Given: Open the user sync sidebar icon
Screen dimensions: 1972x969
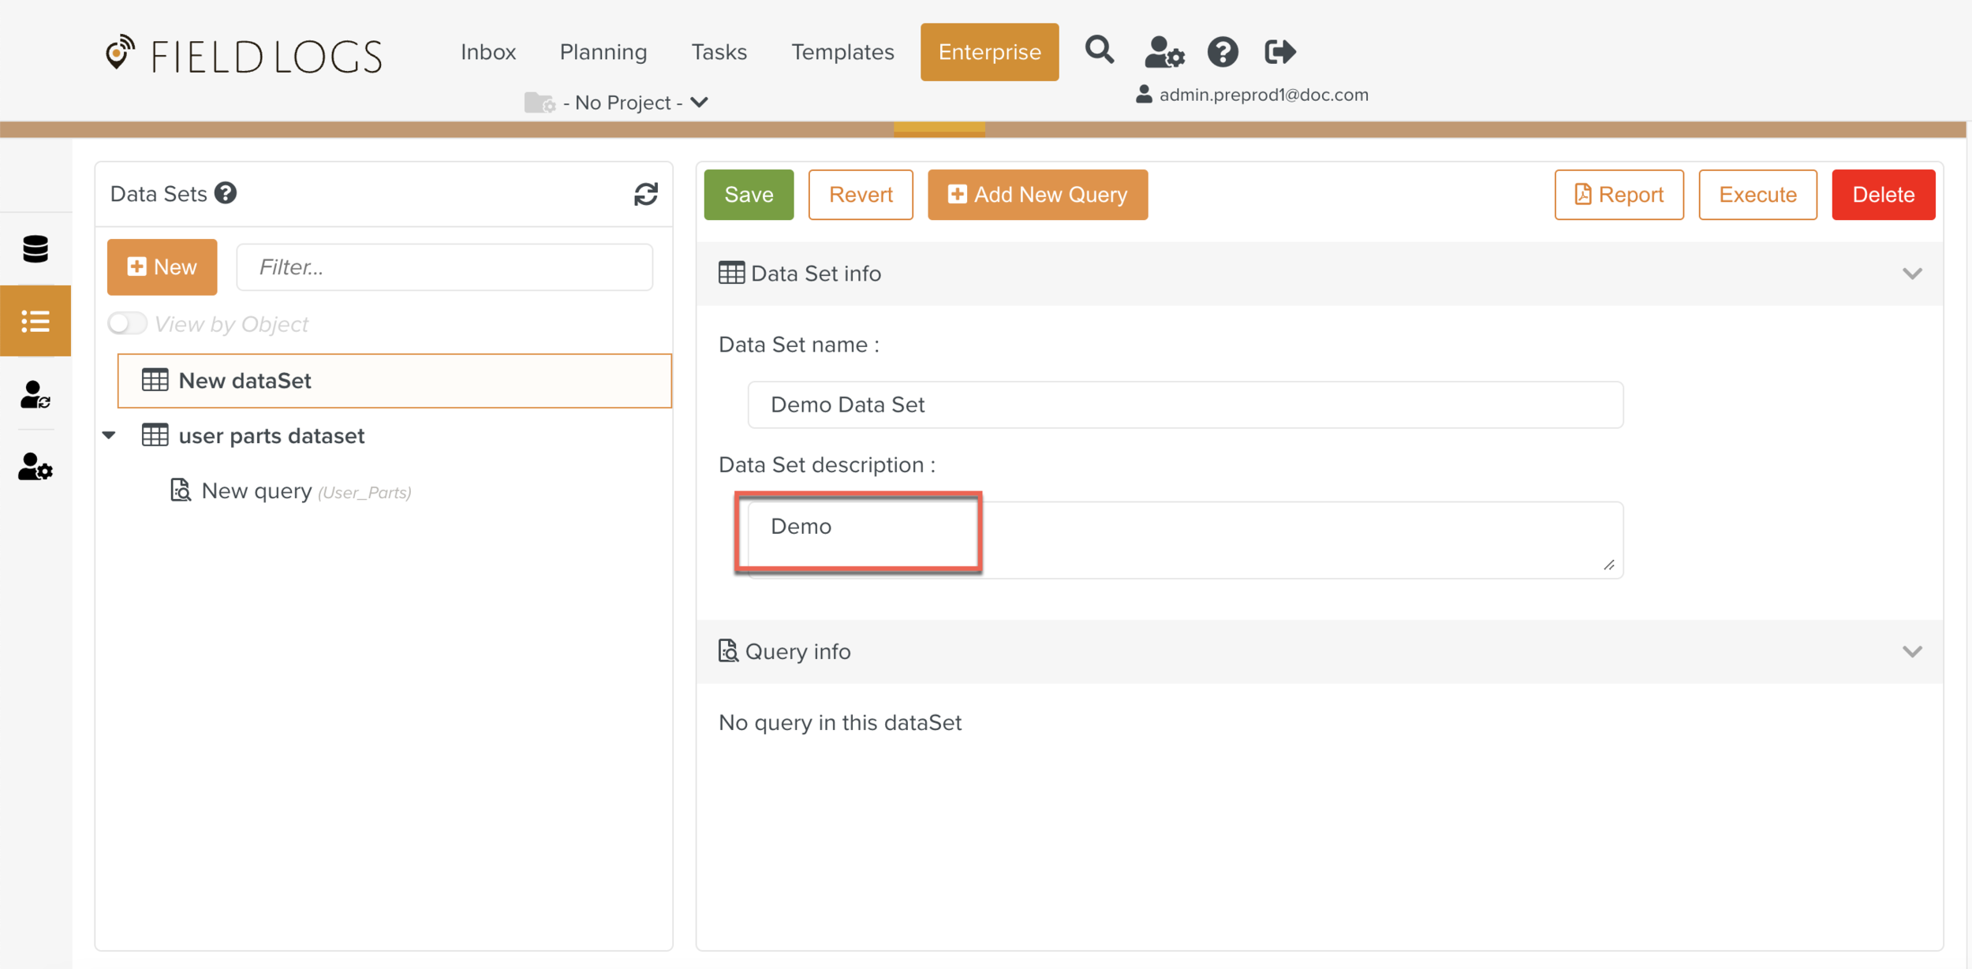Looking at the screenshot, I should coord(35,394).
